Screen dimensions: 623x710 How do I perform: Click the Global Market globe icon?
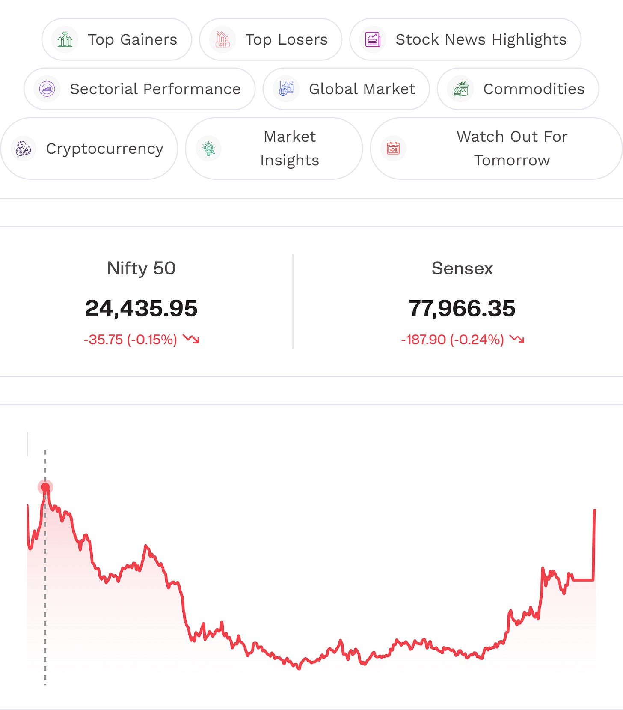pyautogui.click(x=286, y=89)
